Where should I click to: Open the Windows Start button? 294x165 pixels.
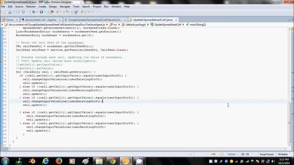[5, 161]
